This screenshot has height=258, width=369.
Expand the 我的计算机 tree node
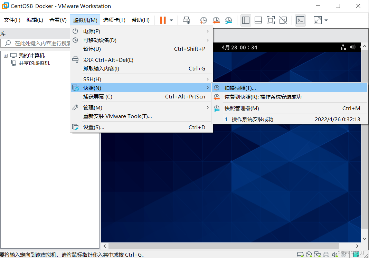pos(6,56)
